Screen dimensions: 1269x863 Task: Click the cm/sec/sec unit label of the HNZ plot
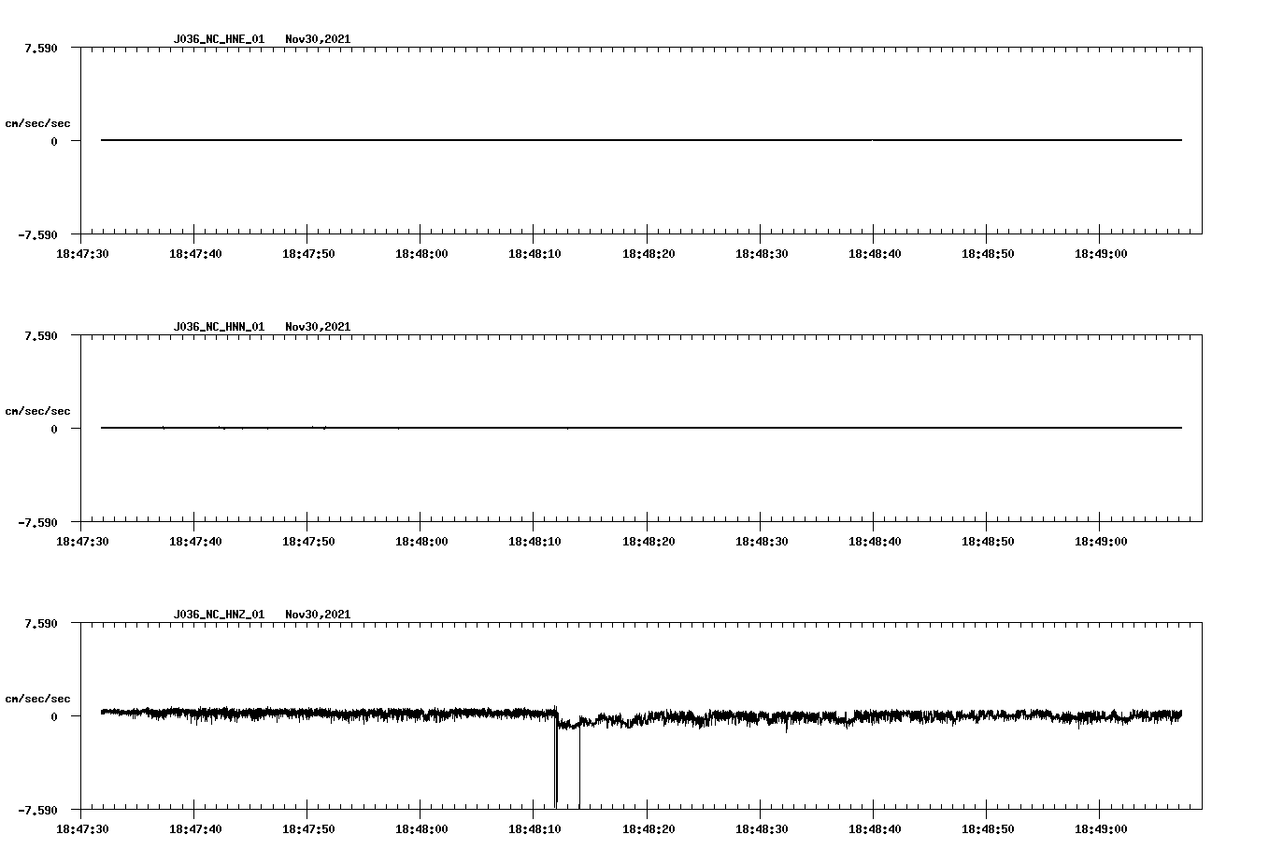(x=37, y=699)
